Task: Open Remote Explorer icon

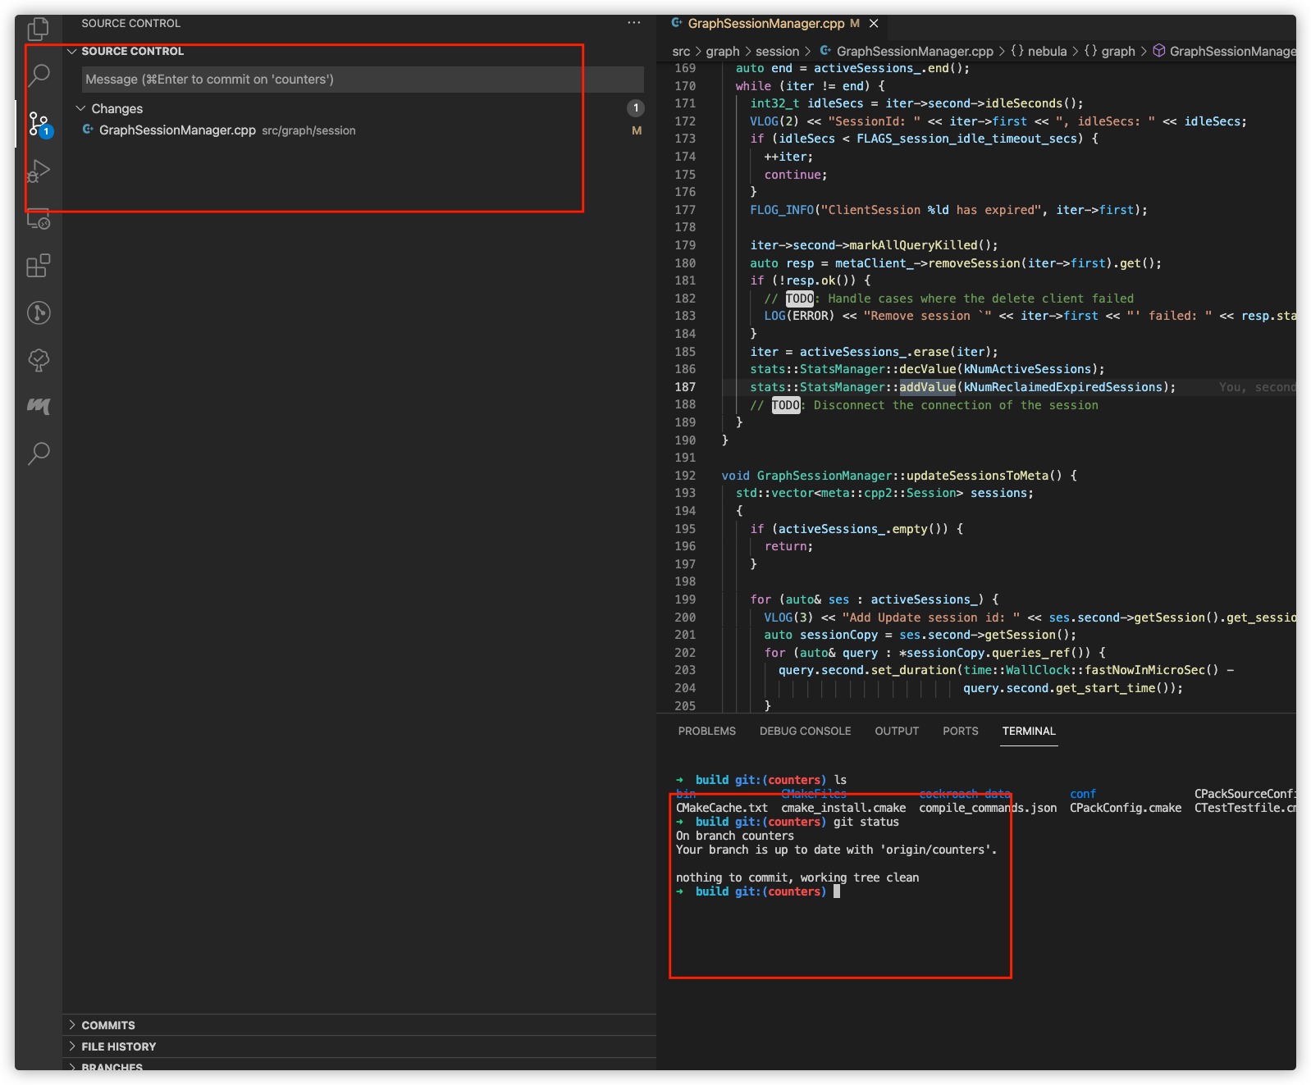Action: click(39, 219)
